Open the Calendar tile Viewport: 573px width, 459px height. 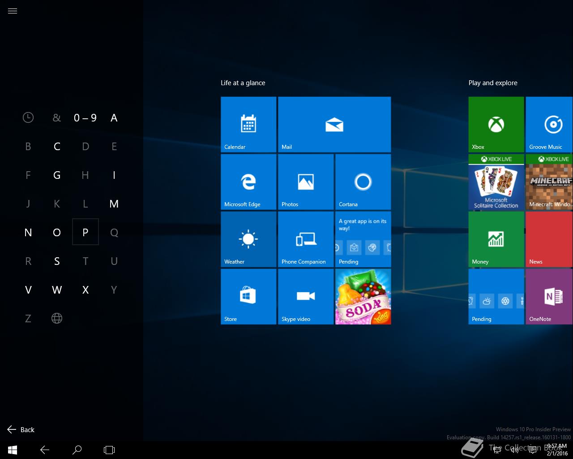[248, 125]
